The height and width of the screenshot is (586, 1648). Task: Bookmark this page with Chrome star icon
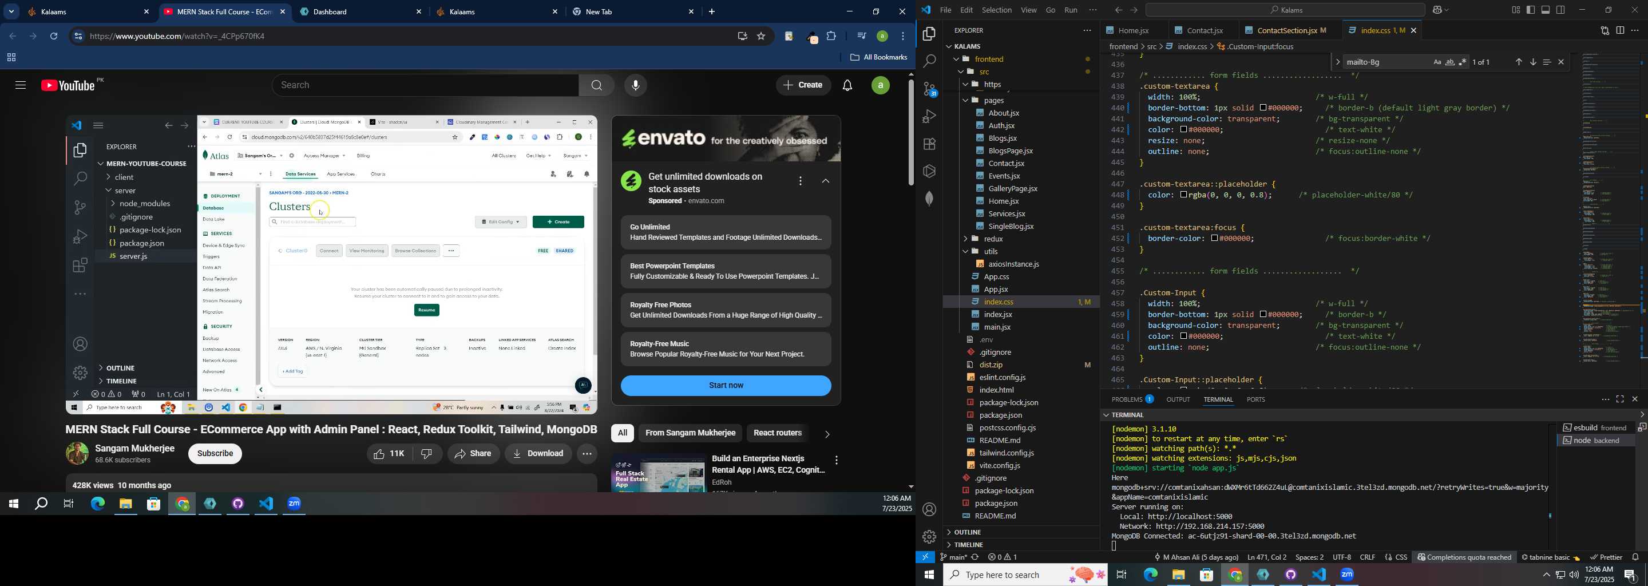pos(761,37)
